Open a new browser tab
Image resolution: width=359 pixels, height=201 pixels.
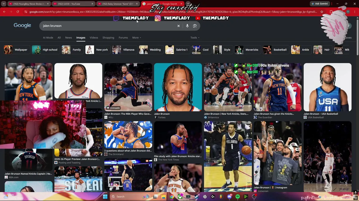tap(188, 4)
